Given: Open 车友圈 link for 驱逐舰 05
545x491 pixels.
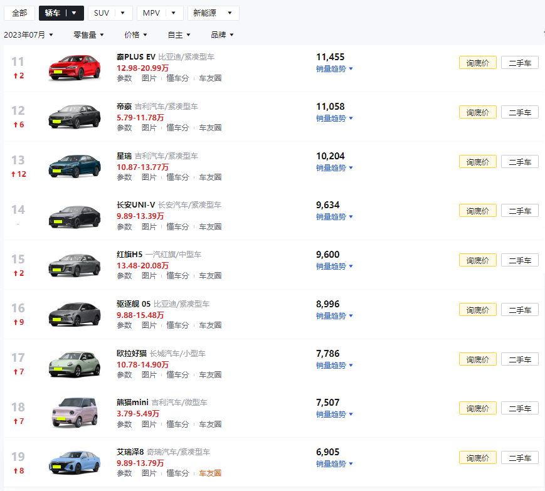Looking at the screenshot, I should coord(210,325).
